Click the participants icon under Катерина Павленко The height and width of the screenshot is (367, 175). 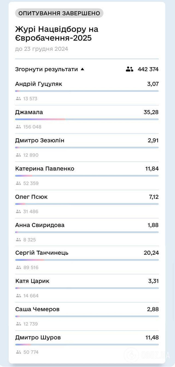click(18, 183)
